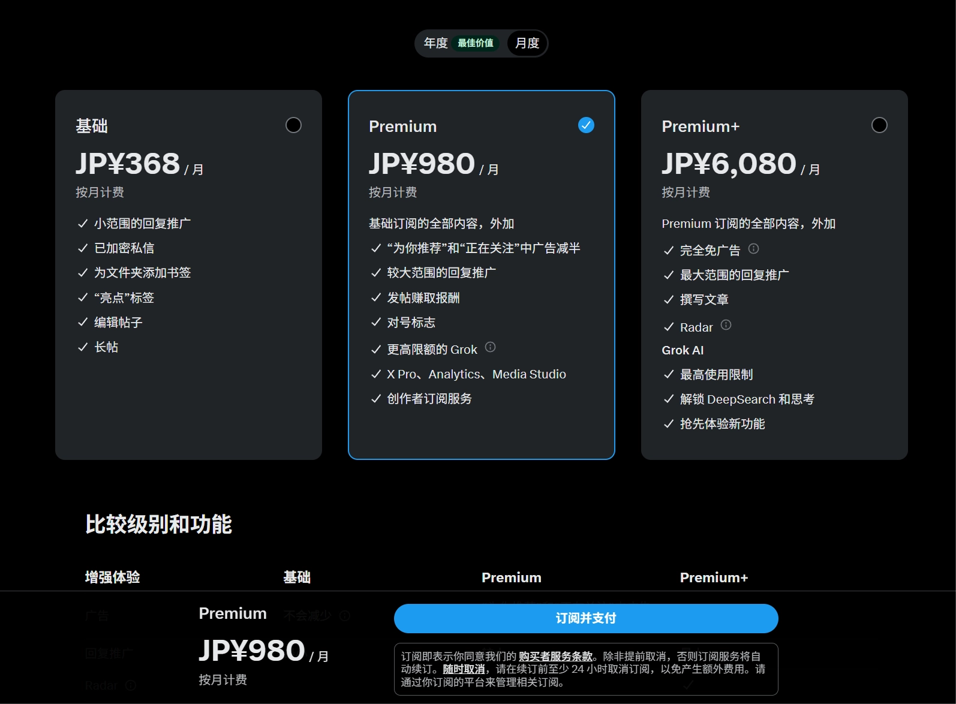Image resolution: width=956 pixels, height=704 pixels.
Task: Click 按月计费 in the bottom checkout bar
Action: [x=223, y=680]
